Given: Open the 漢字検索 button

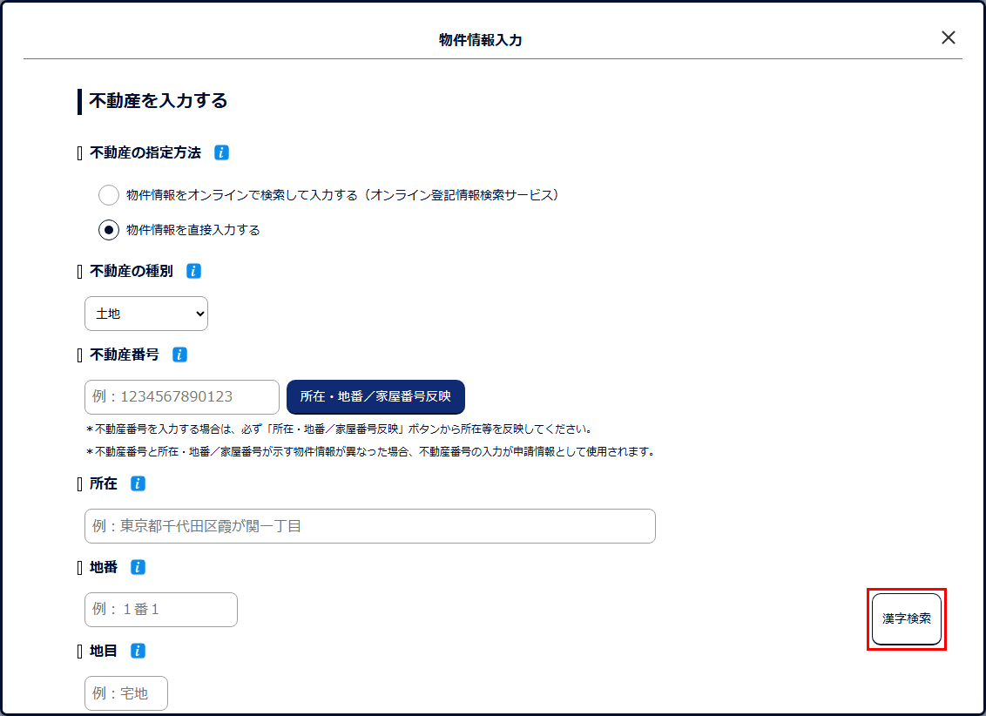Looking at the screenshot, I should [907, 618].
